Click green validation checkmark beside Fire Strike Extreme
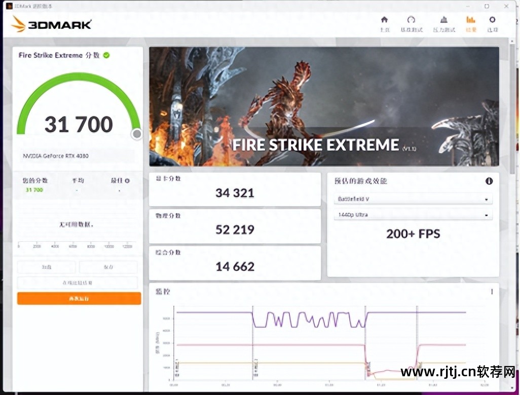 pos(106,55)
